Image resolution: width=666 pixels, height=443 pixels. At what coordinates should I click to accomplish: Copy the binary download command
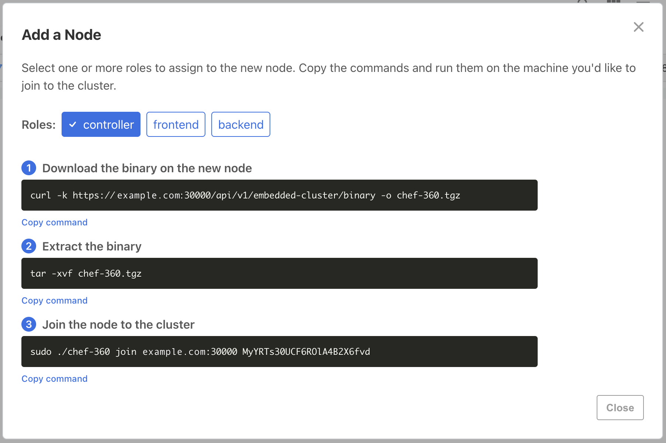point(54,222)
